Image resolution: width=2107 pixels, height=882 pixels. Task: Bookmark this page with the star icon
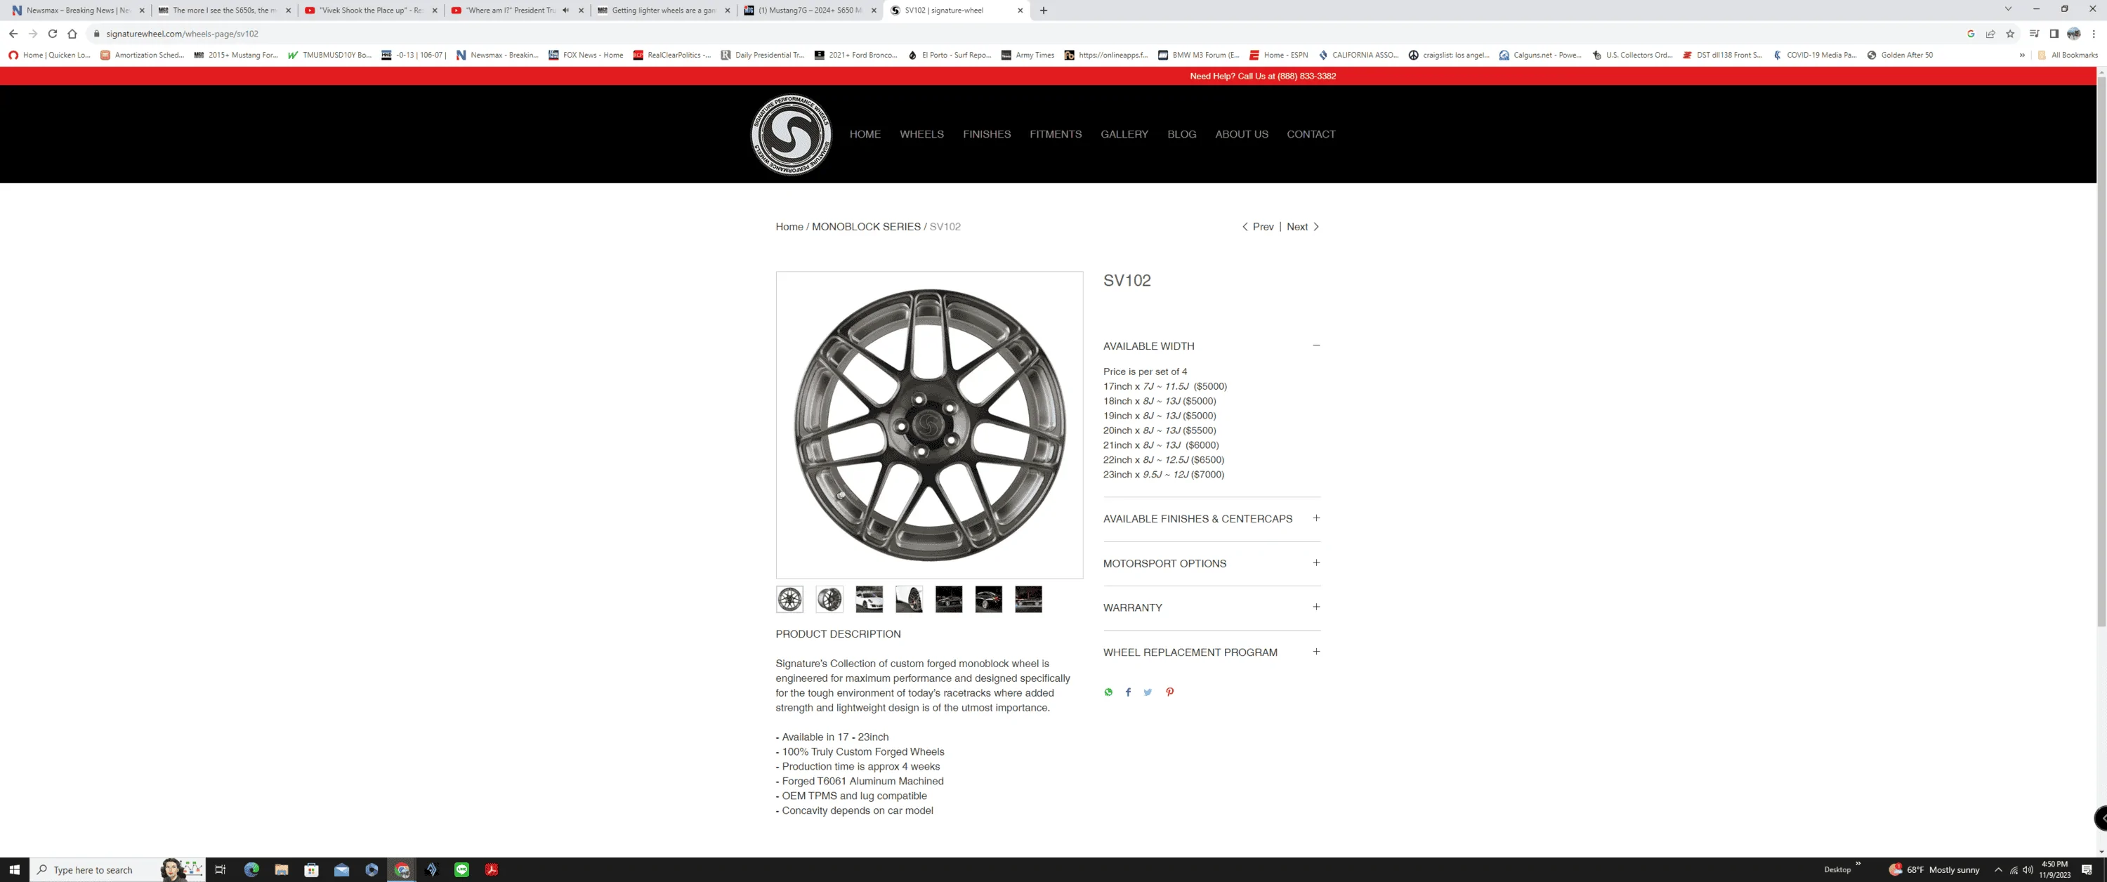tap(2009, 34)
